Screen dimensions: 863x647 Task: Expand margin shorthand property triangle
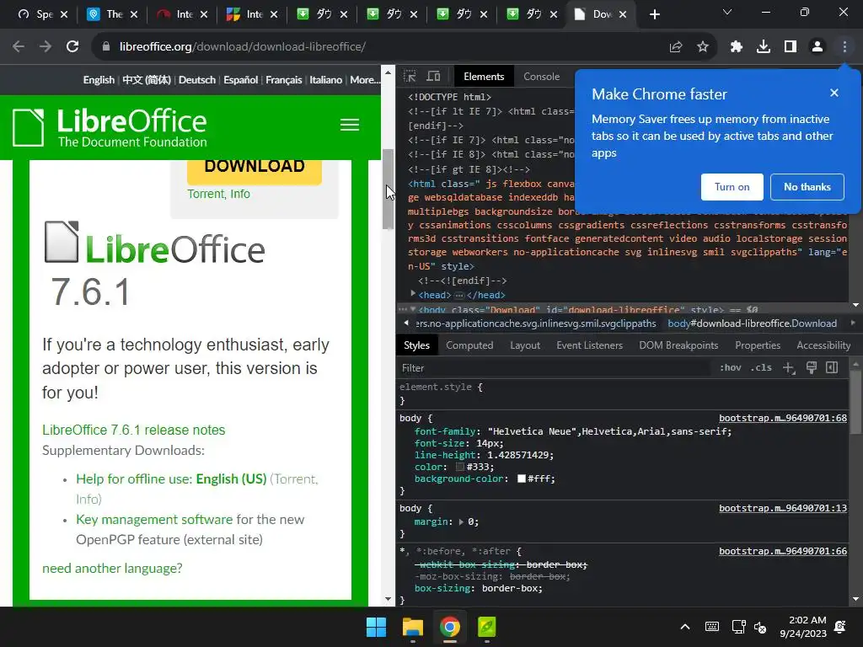click(x=461, y=521)
